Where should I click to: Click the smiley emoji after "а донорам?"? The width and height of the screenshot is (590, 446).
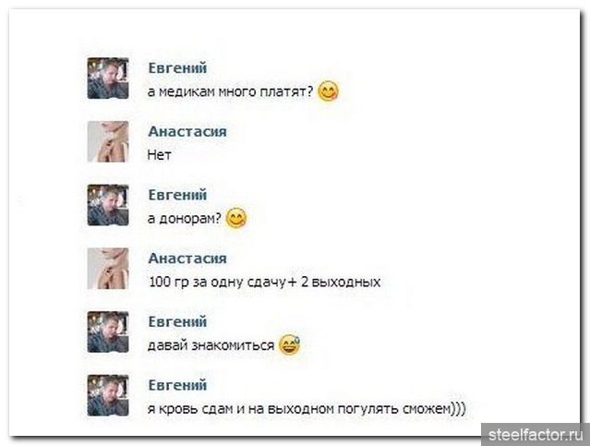click(x=236, y=218)
